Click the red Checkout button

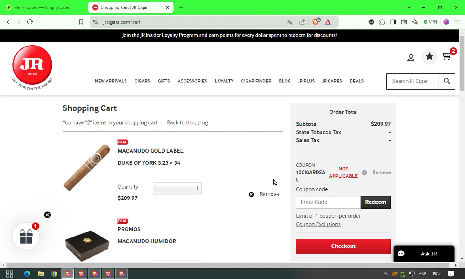tap(343, 246)
